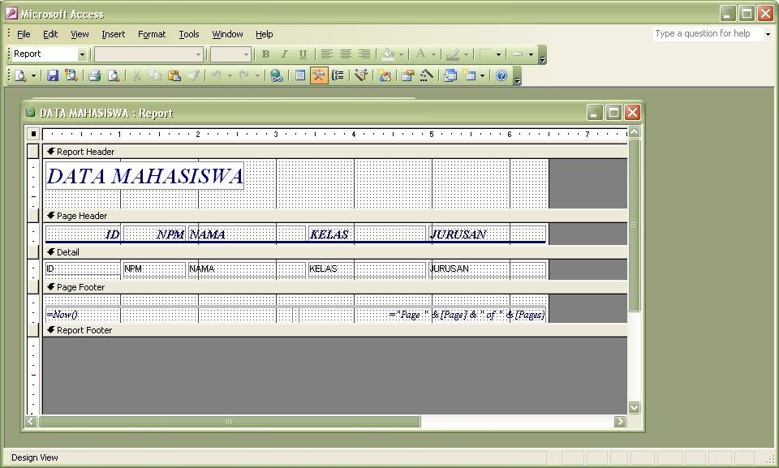The height and width of the screenshot is (468, 779).
Task: Click the Save toolbar icon
Action: [x=52, y=75]
